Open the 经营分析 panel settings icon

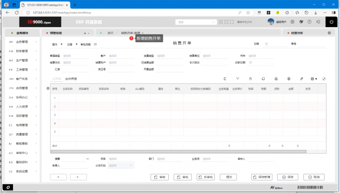coord(329,33)
